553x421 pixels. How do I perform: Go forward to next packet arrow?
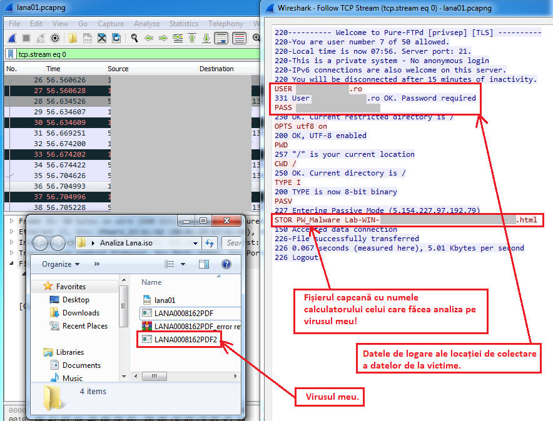(163, 38)
